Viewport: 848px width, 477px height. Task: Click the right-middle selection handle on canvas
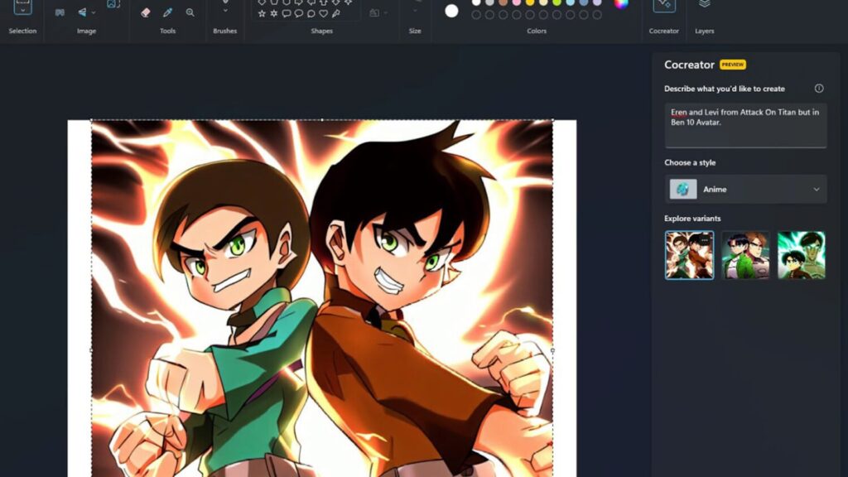552,350
